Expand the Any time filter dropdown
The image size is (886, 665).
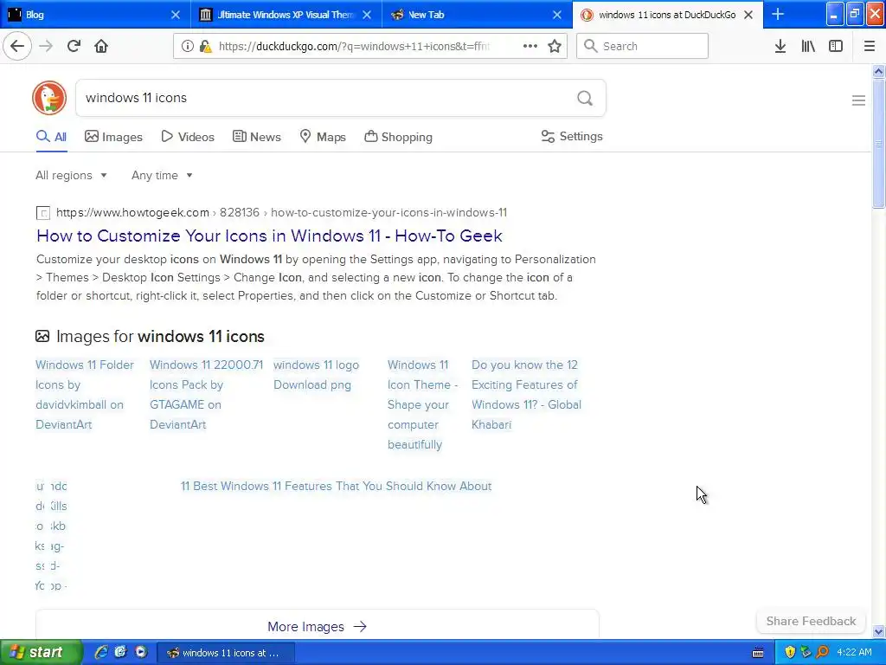point(162,175)
